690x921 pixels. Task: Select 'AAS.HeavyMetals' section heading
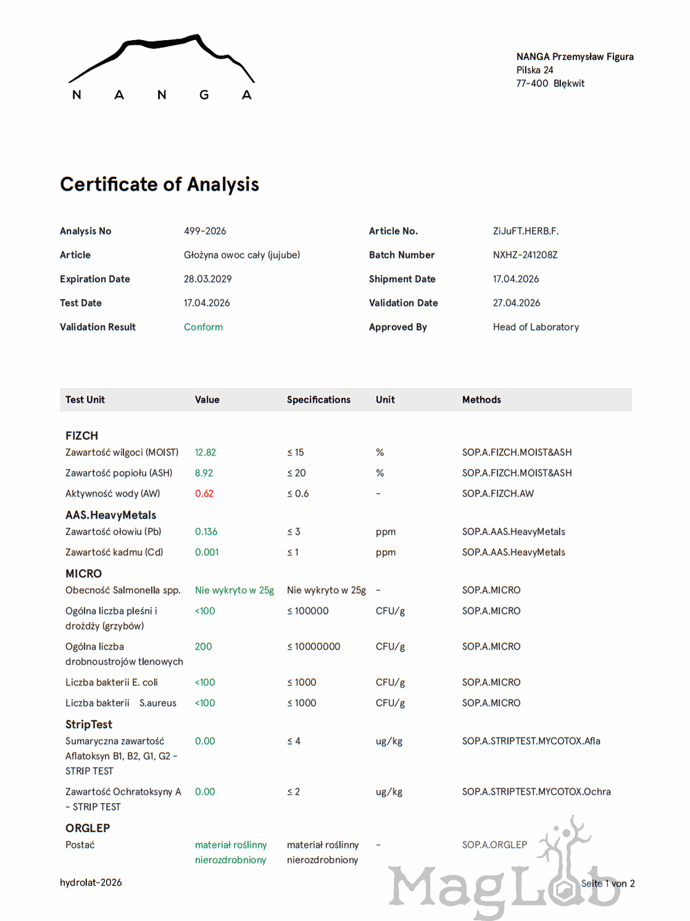click(110, 515)
